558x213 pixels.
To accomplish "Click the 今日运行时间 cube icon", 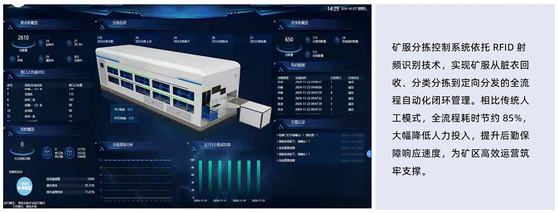I will [x=70, y=153].
